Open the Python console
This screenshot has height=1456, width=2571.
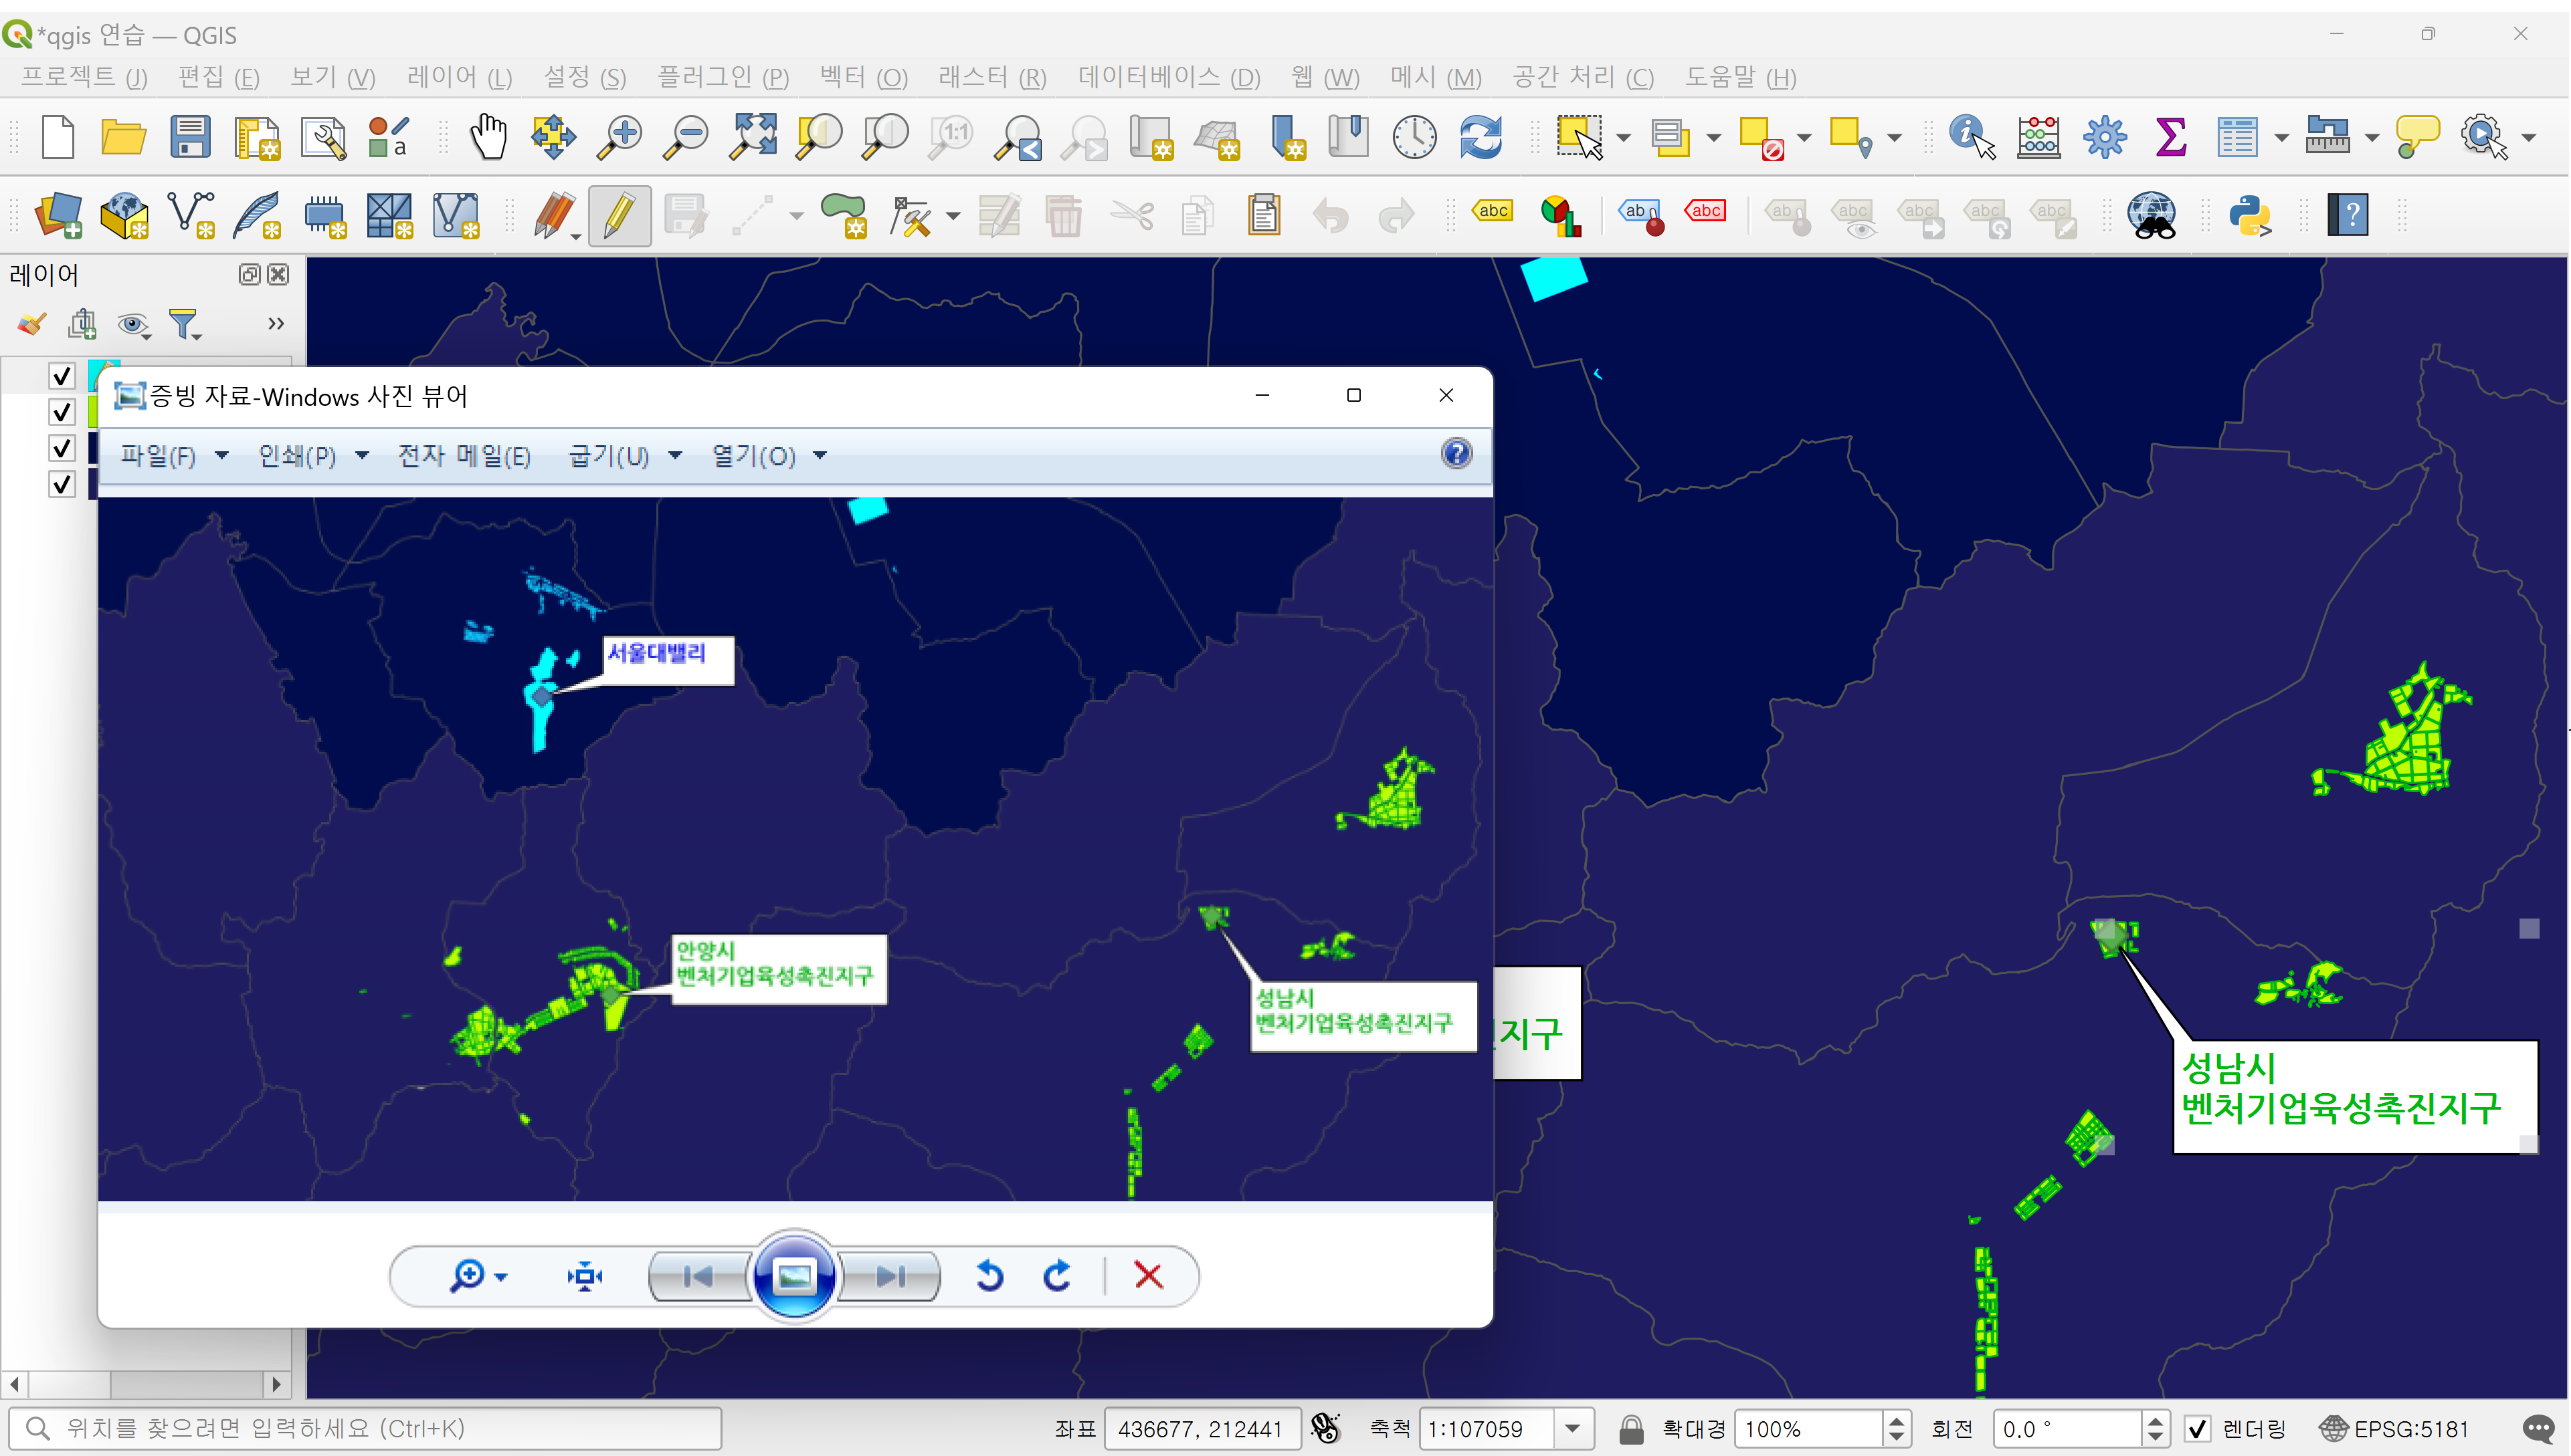pos(2250,215)
